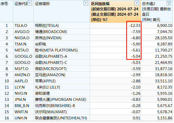
Task: Expand the 证券代码 column dropdown arrow
Action: click(30, 3)
